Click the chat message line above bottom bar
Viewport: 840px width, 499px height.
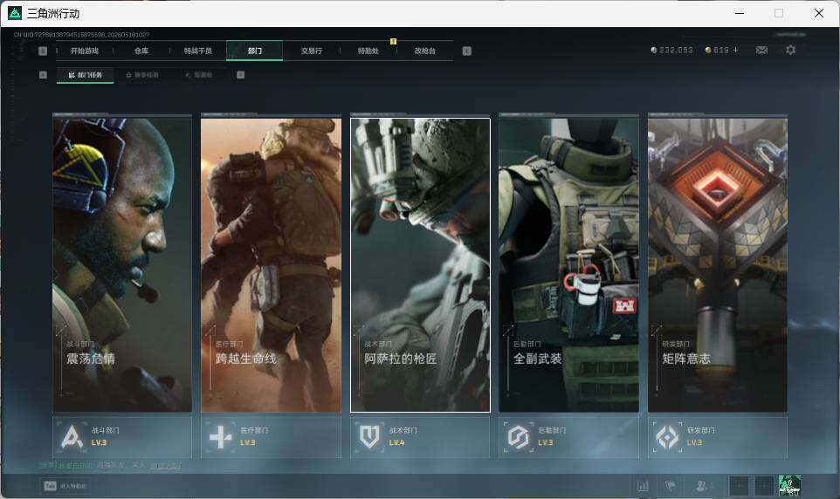click(x=111, y=465)
